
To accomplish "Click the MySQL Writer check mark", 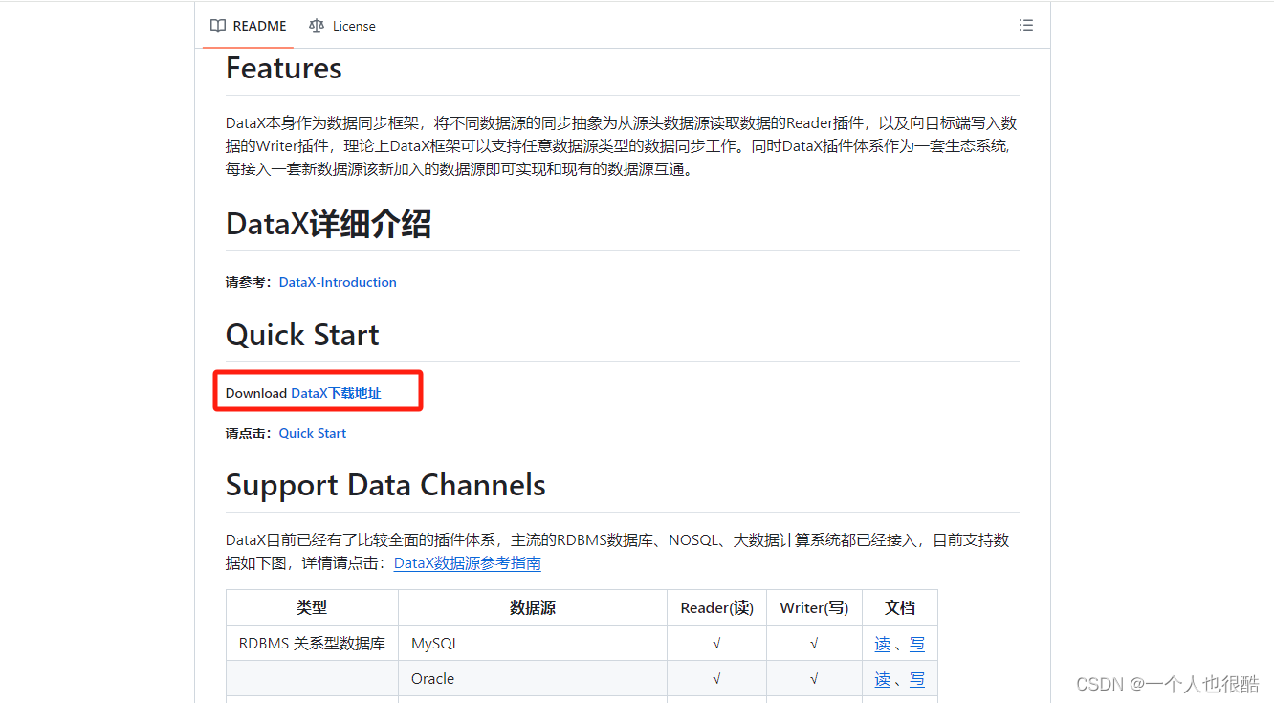I will pos(814,644).
